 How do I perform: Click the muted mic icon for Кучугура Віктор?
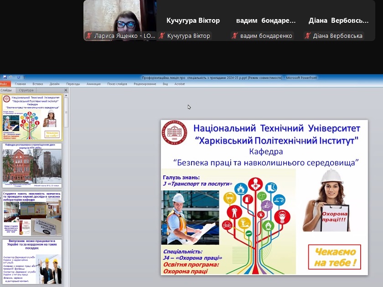161,36
